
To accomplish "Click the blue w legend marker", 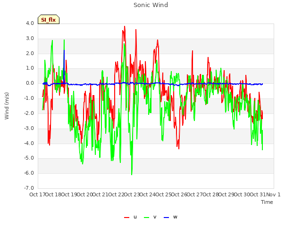I will point(167,218).
